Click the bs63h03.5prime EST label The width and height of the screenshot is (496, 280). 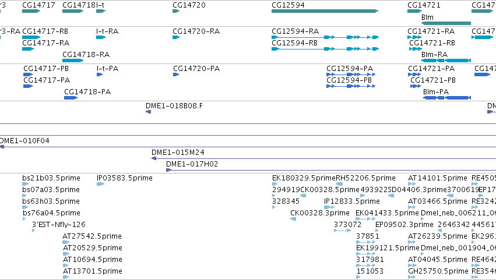point(51,201)
